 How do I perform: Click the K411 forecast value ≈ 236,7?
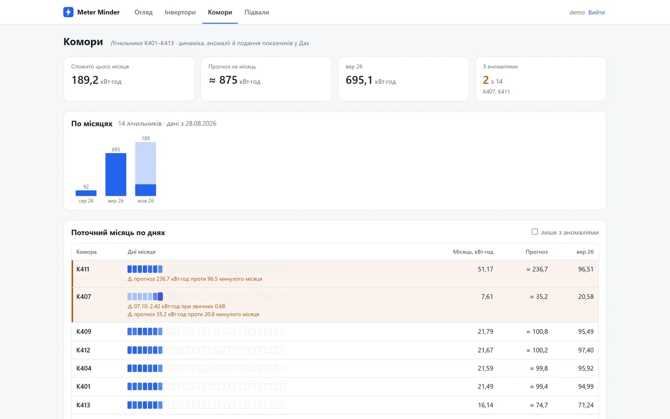pos(537,269)
